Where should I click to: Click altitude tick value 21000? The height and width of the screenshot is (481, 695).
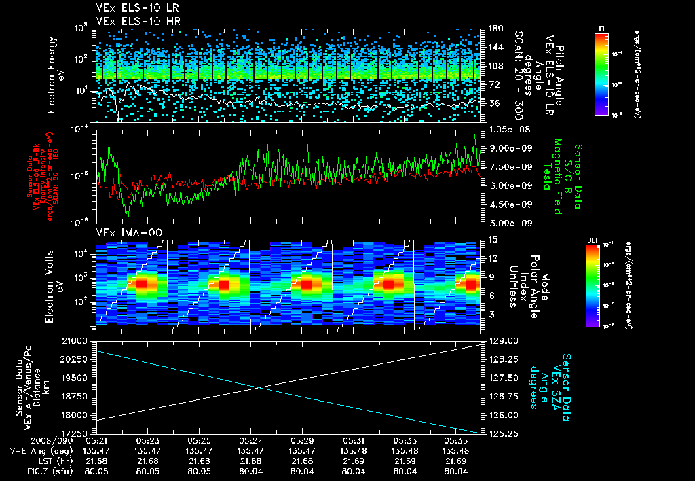[73, 341]
